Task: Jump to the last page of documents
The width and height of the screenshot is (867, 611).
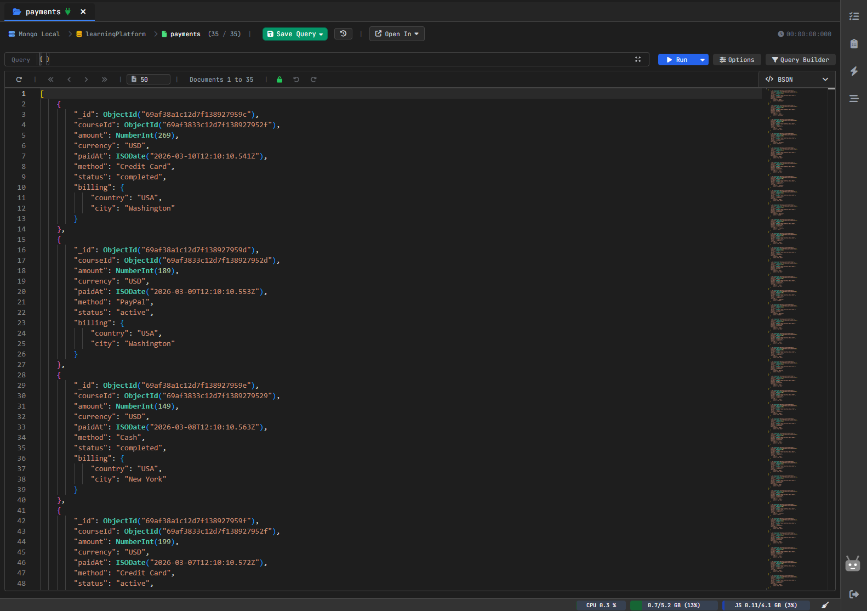Action: [x=104, y=80]
